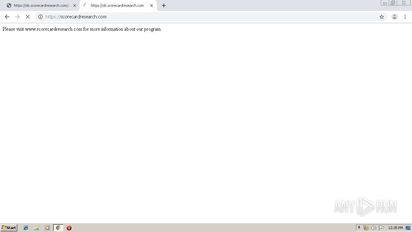Viewport: 412px width, 232px height.
Task: Open the Windows Start menu
Action: [9, 228]
